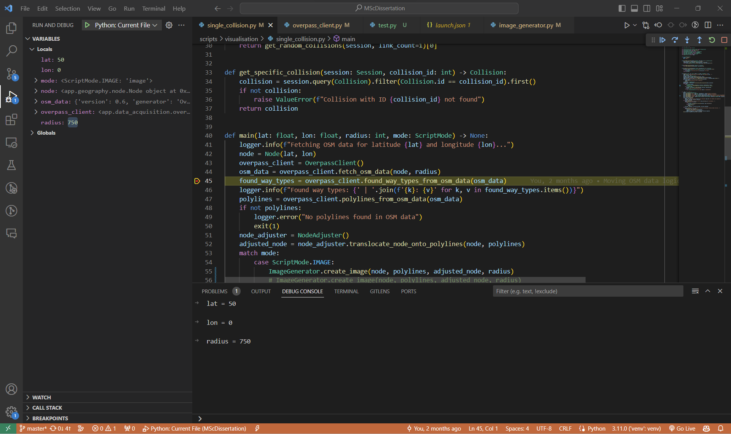The image size is (731, 434).
Task: Click the master branch in status bar
Action: tap(33, 429)
